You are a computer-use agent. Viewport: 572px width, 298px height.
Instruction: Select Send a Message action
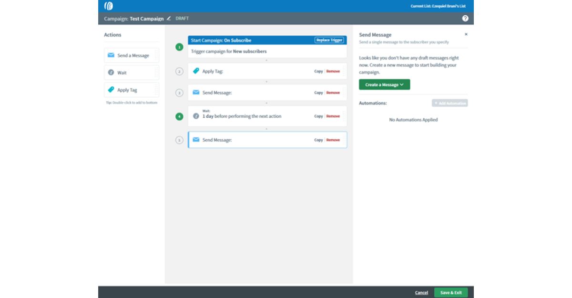click(132, 55)
